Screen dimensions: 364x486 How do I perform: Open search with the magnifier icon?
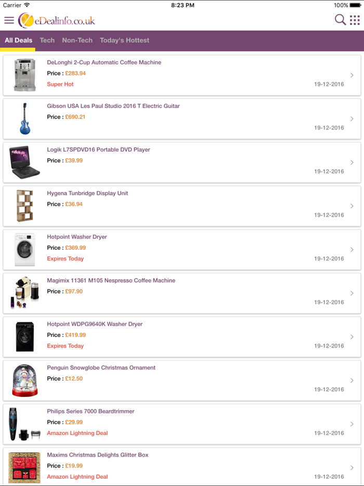tap(341, 20)
